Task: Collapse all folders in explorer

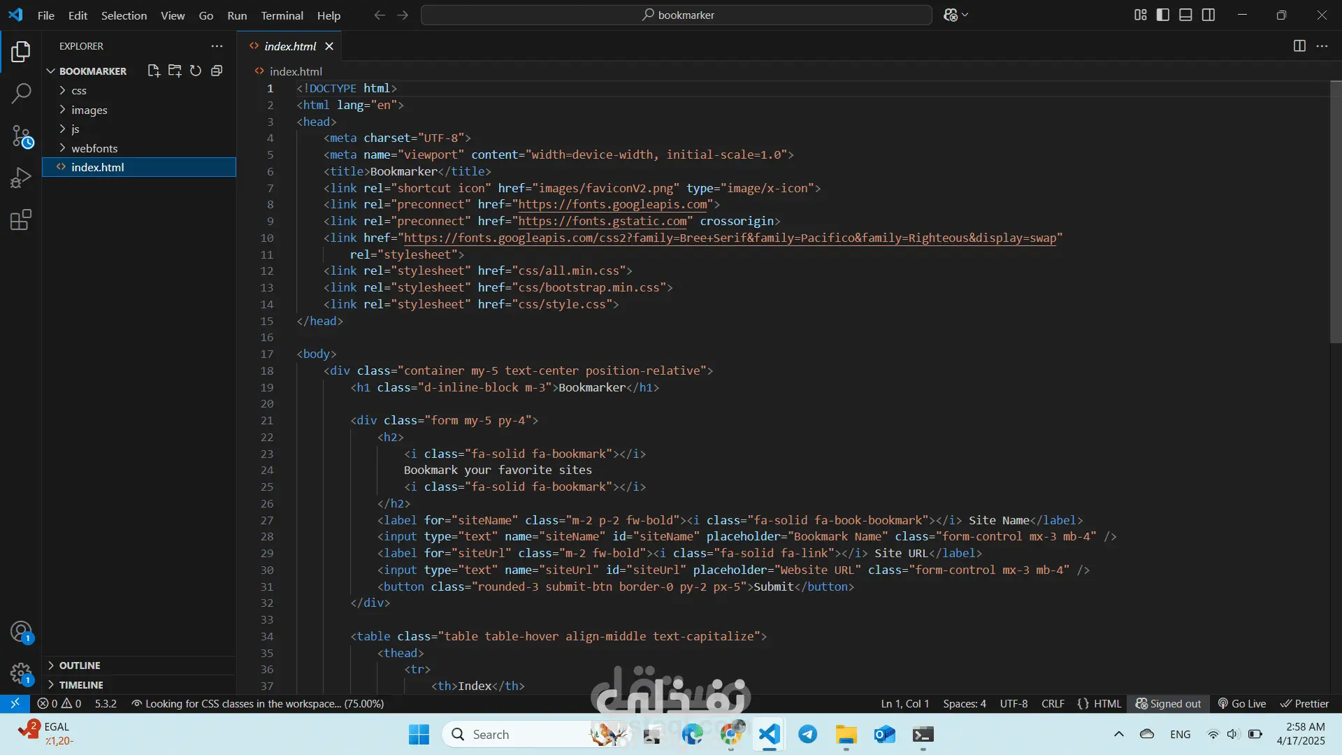Action: (x=217, y=71)
